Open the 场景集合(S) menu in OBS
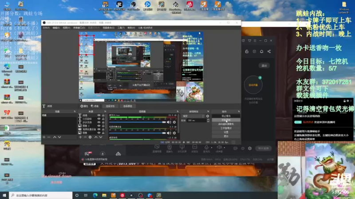The height and width of the screenshot is (199, 355). tap(108, 28)
